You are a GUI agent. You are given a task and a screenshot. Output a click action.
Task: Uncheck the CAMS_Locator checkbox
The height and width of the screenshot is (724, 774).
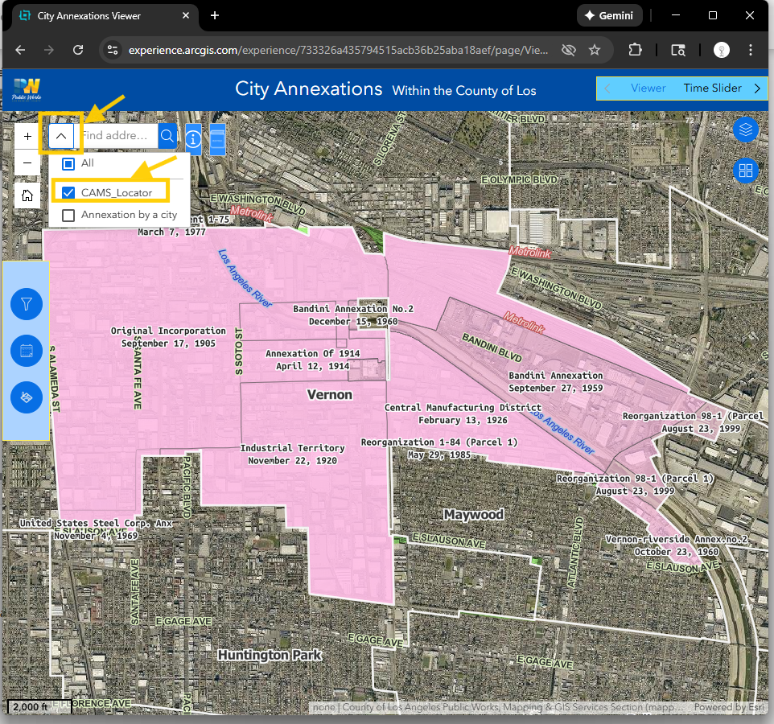point(68,192)
